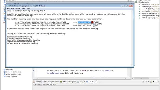The width and height of the screenshot is (160, 90).
Task: Select hotelService field in Outline
Action: 150,4
